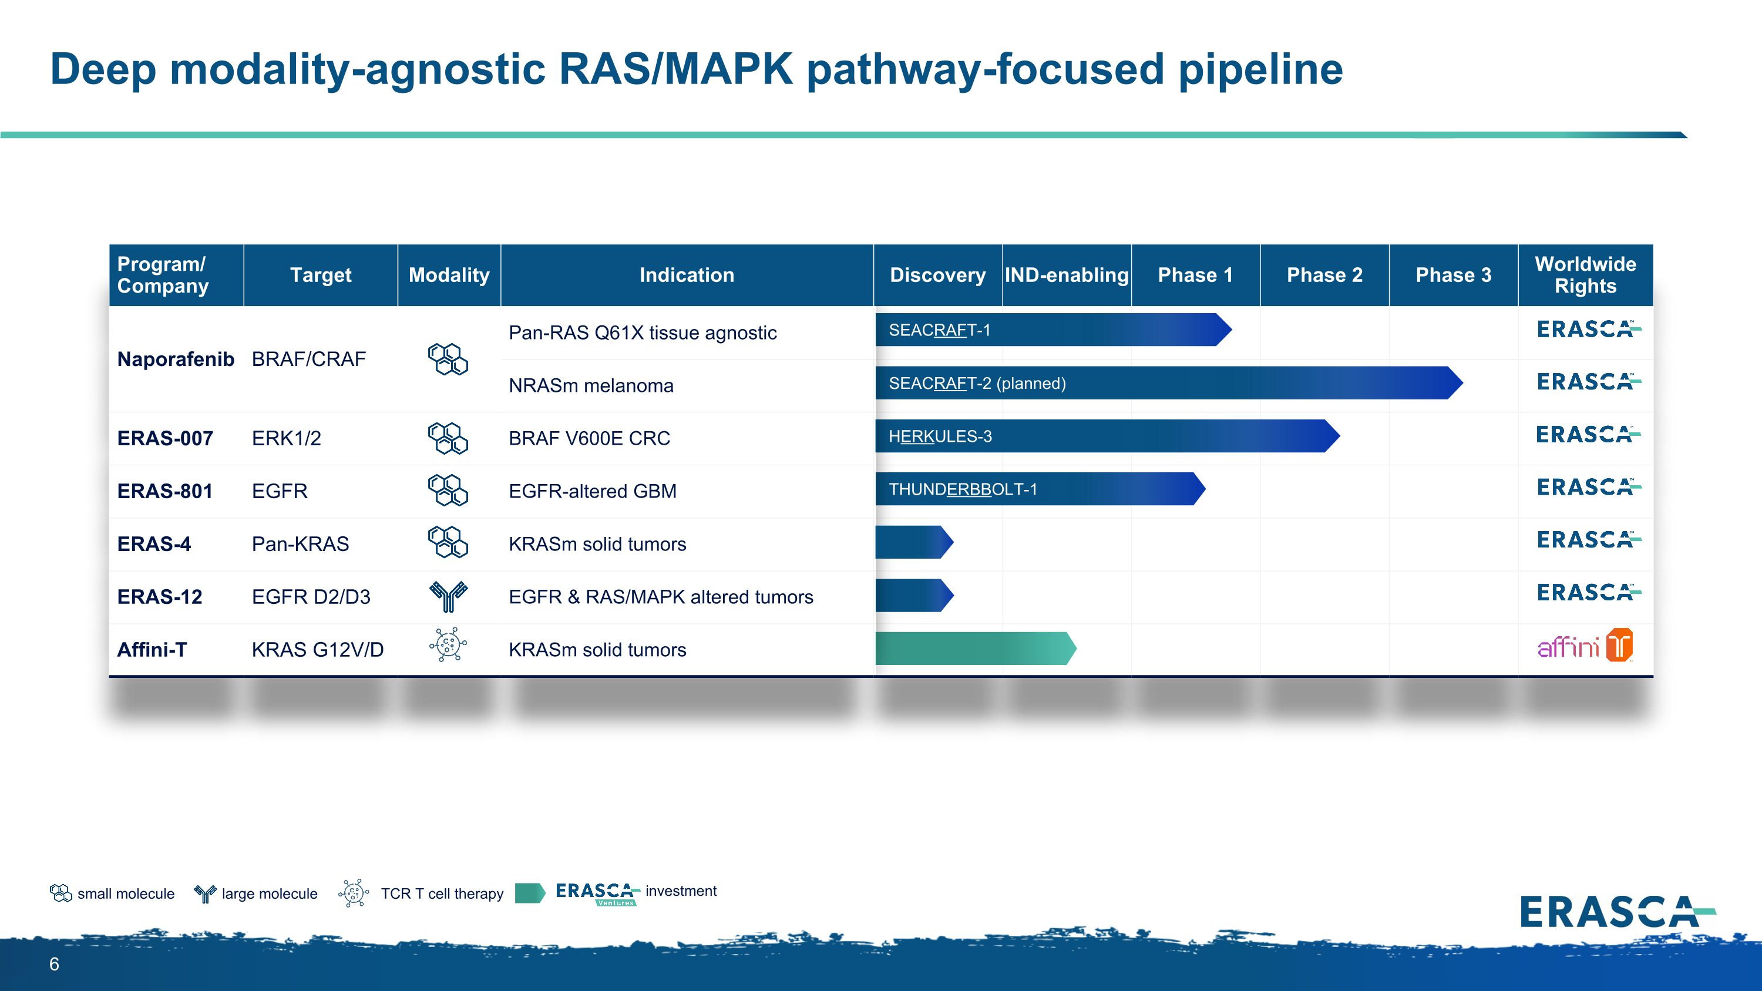The width and height of the screenshot is (1762, 991).
Task: Click the SEACRAFT-2 (planned) trial label
Action: pos(977,384)
